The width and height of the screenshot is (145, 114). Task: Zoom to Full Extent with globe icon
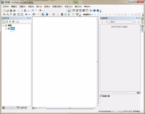[14, 14]
